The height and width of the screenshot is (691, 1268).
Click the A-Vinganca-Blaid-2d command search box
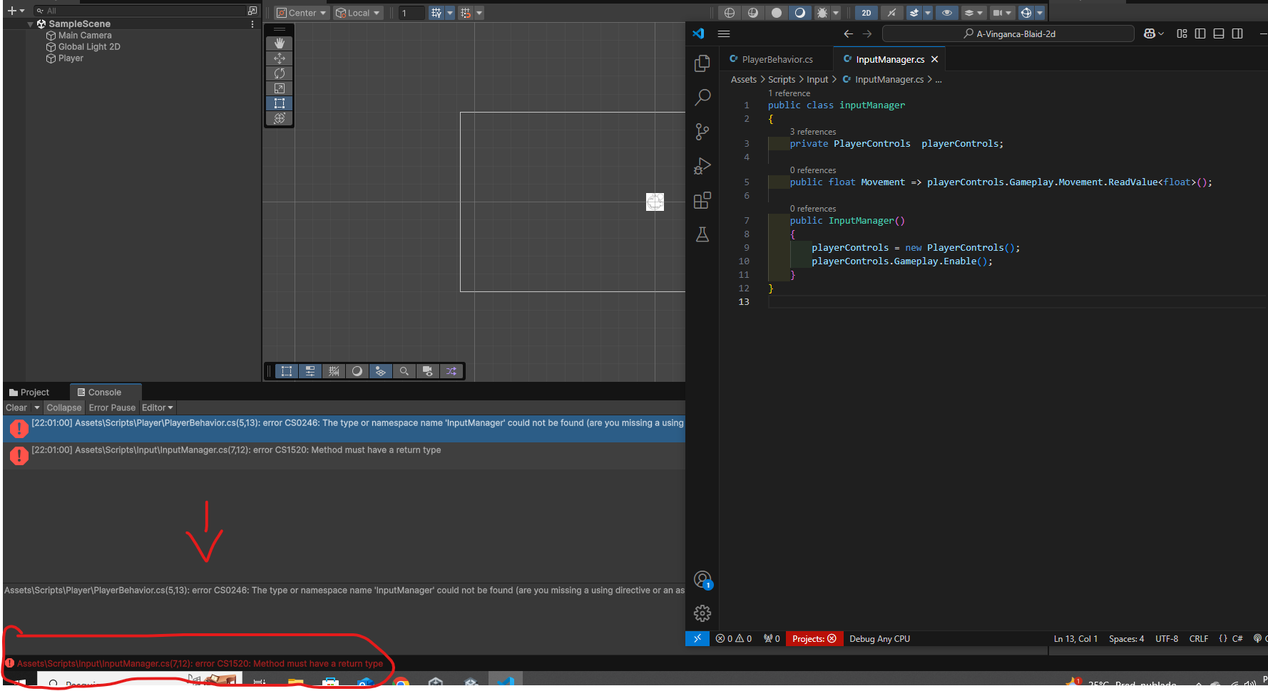[x=1008, y=33]
